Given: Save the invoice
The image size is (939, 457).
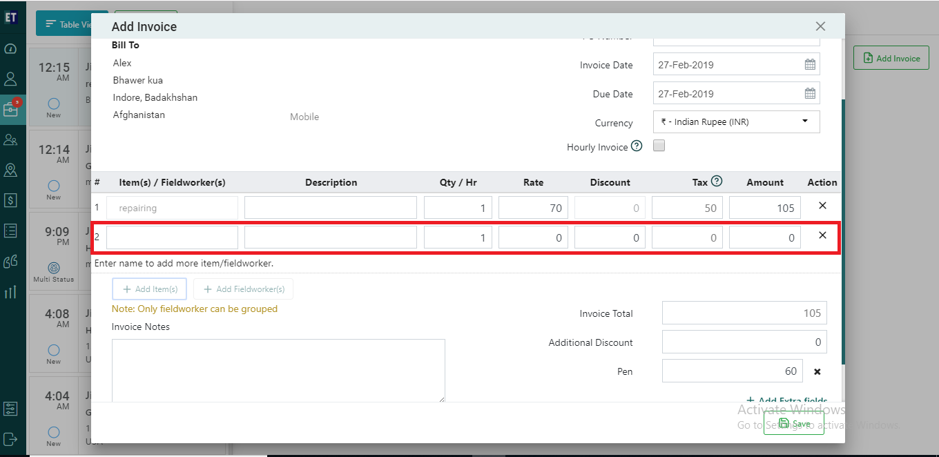Looking at the screenshot, I should tap(794, 423).
